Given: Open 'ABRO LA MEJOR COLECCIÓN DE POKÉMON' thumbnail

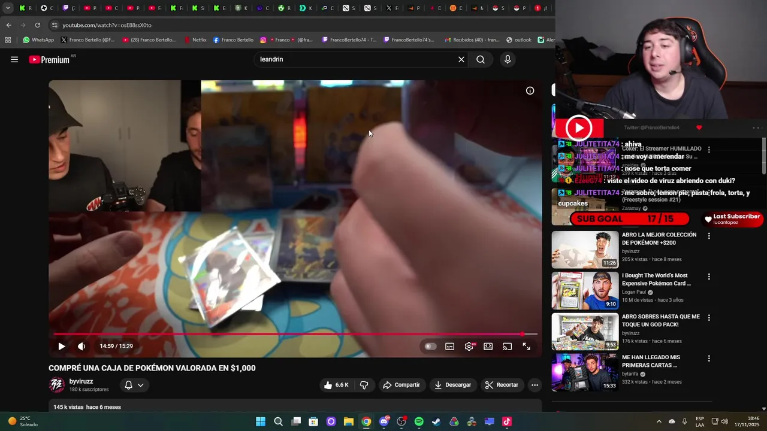Looking at the screenshot, I should 585,250.
